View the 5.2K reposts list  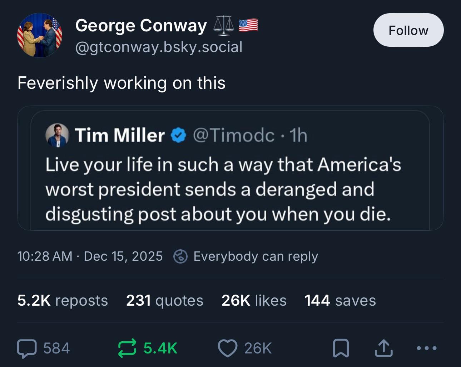[63, 300]
